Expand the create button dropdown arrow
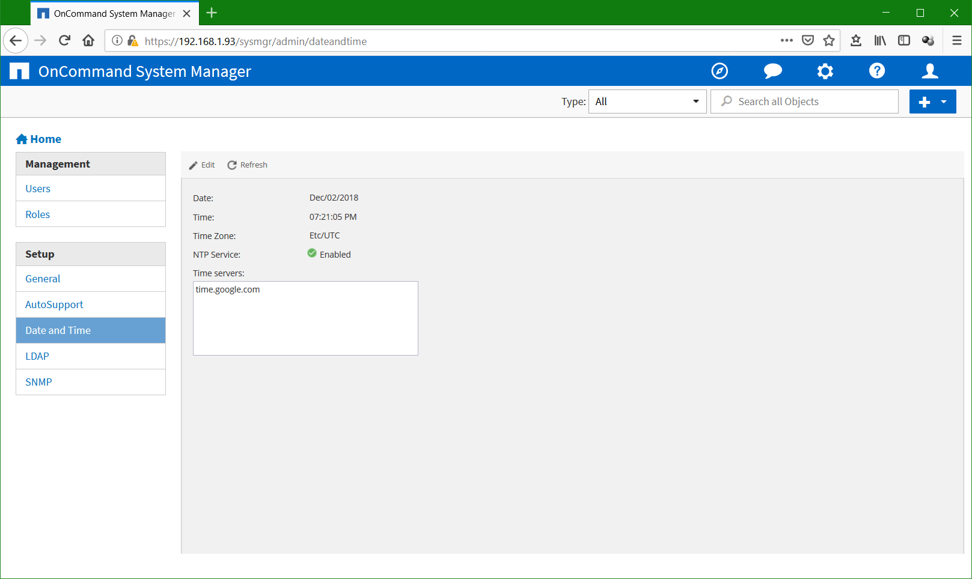 pyautogui.click(x=944, y=102)
